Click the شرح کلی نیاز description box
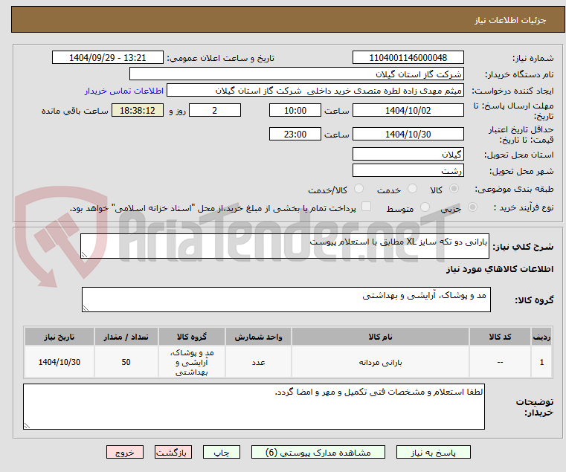 pos(285,246)
